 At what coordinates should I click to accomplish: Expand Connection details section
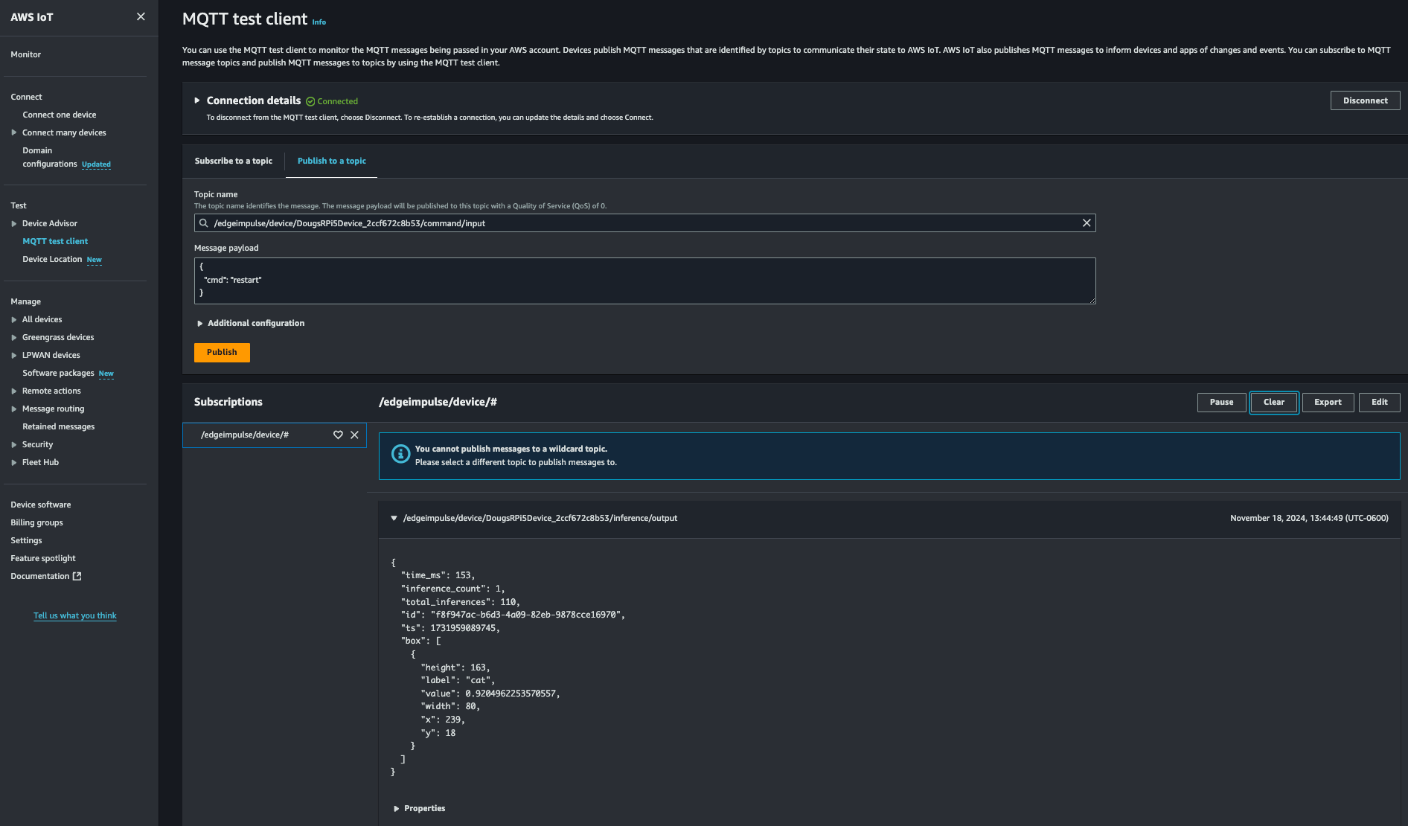pyautogui.click(x=197, y=100)
